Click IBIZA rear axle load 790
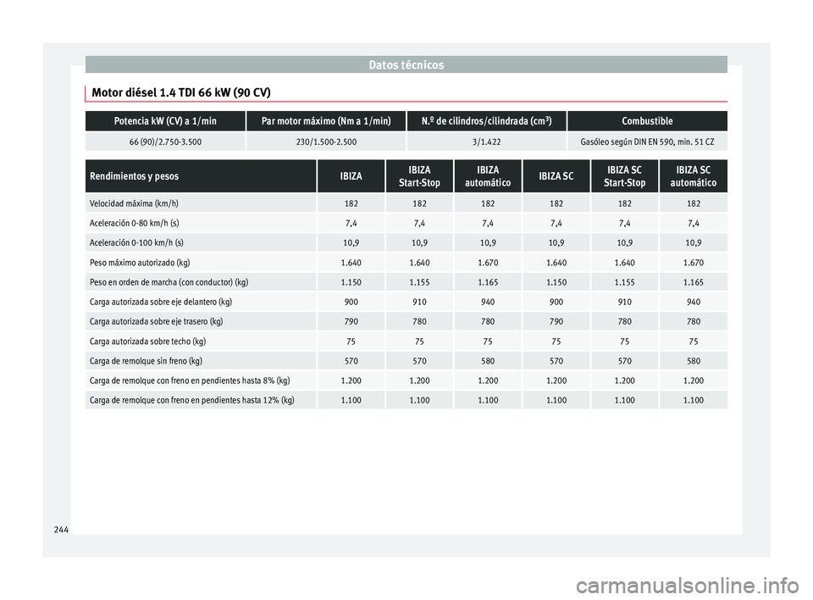Viewport: 813px width, 600px height. point(351,322)
